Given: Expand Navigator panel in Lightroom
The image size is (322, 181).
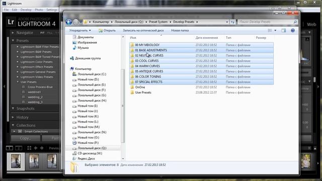Looking at the screenshot, I should pyautogui.click(x=13, y=33).
